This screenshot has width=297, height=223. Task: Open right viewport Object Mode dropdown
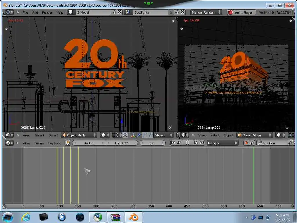[255, 135]
